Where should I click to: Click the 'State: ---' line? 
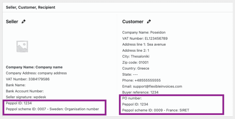[x=130, y=74]
